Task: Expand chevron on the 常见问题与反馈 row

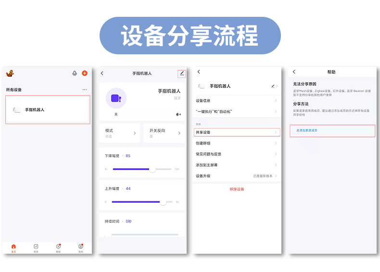Action: [276, 154]
